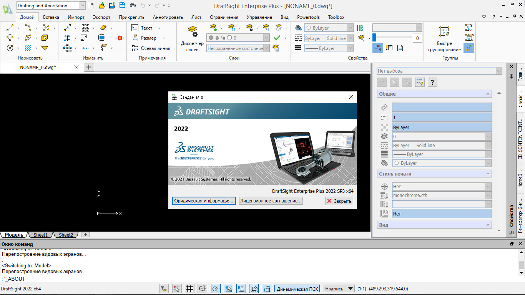Viewport: 525px width, 295px height.
Task: Select the Polyline draw tool
Action: [28, 28]
